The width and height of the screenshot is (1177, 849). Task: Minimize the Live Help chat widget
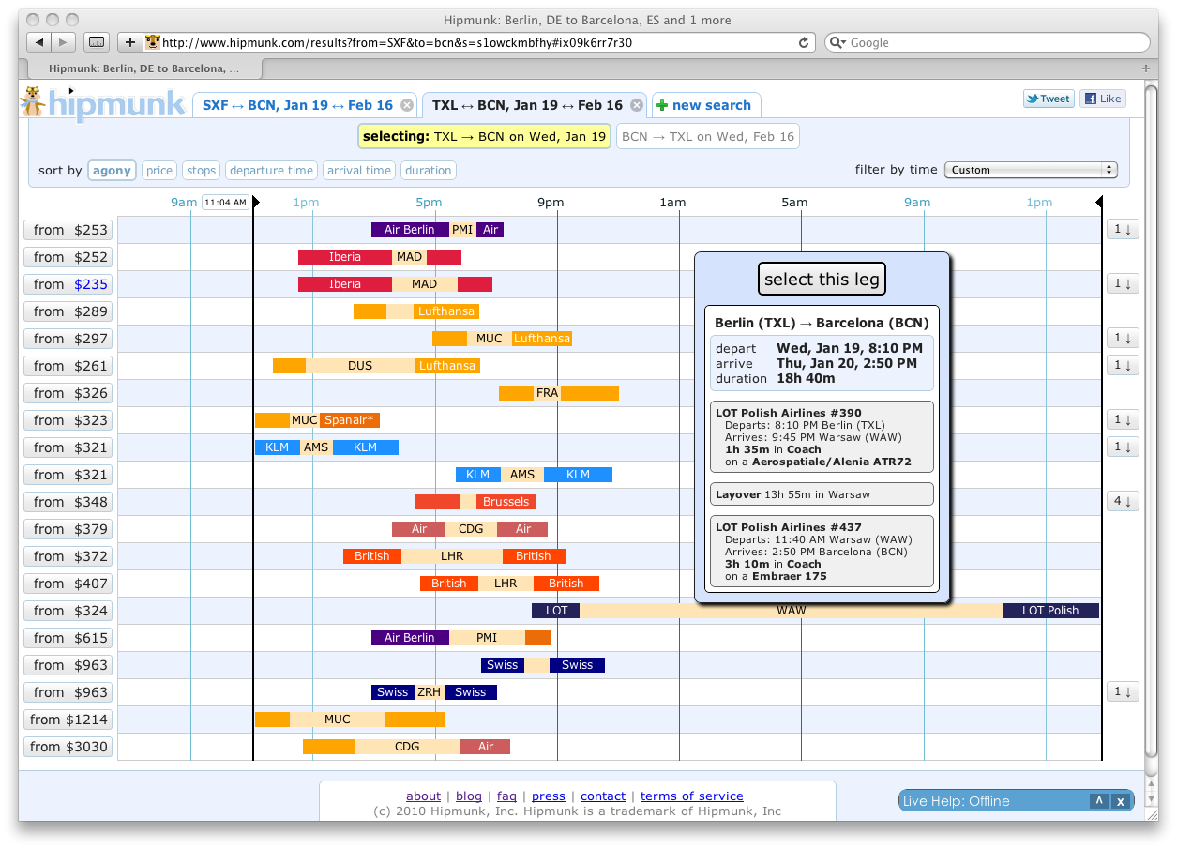click(x=1098, y=800)
